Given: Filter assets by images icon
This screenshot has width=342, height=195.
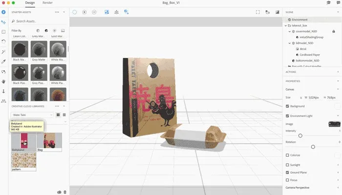Looking at the screenshot, I should pos(63,31).
